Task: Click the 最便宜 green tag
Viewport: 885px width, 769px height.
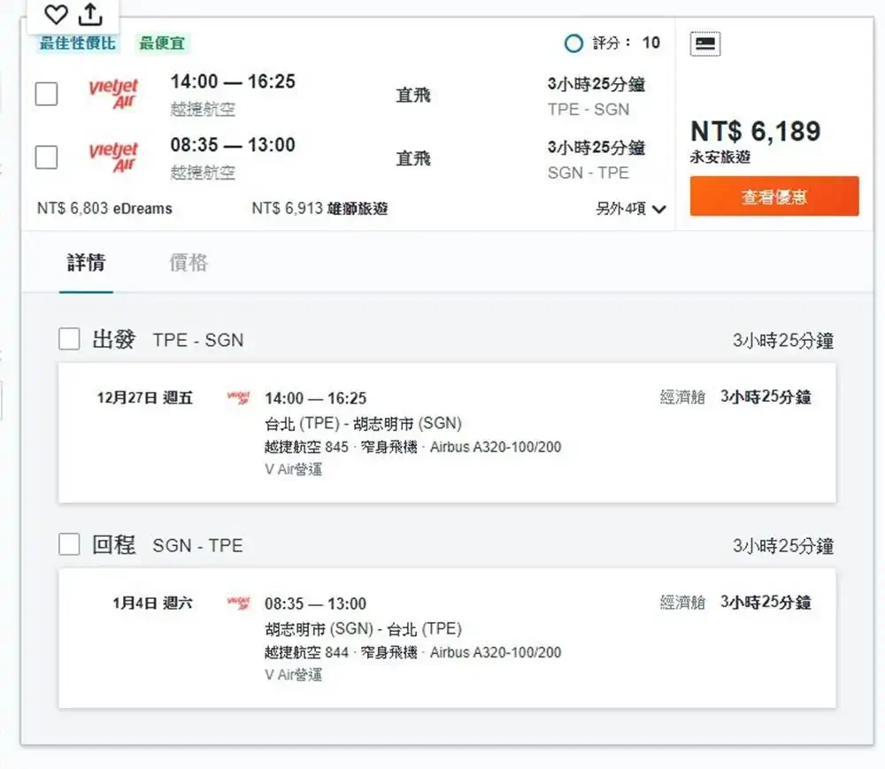Action: 163,43
